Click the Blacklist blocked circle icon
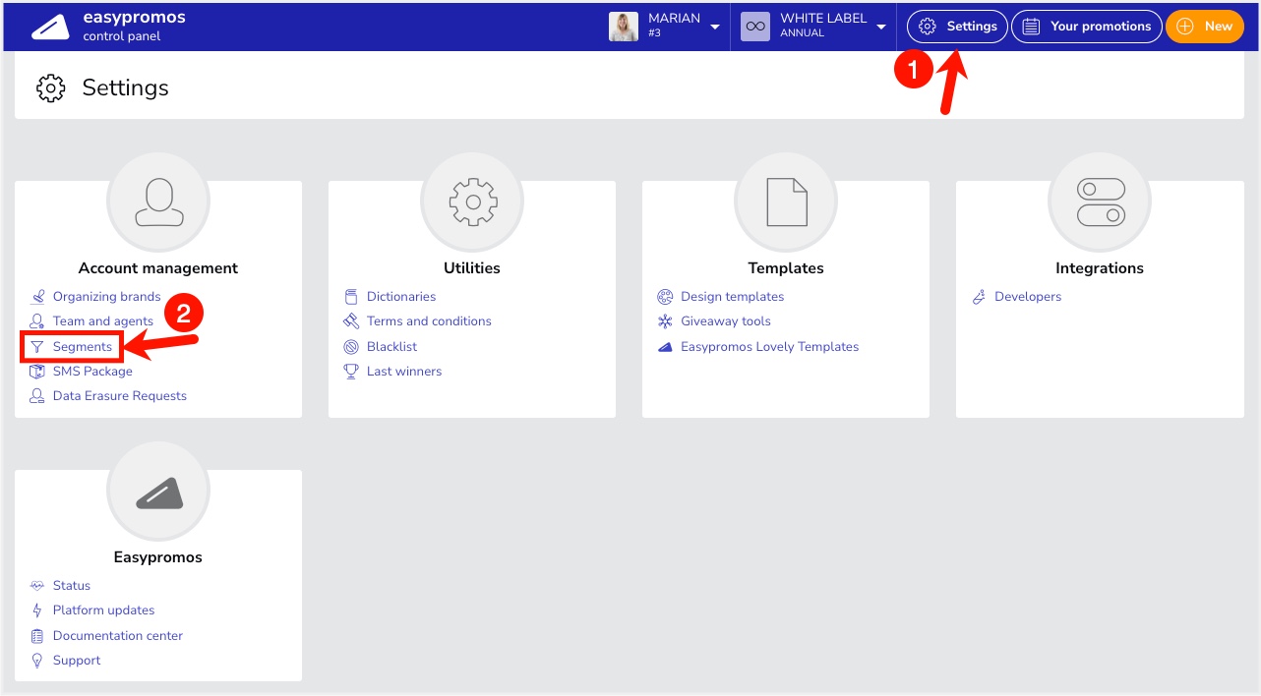This screenshot has width=1261, height=696. coord(351,346)
